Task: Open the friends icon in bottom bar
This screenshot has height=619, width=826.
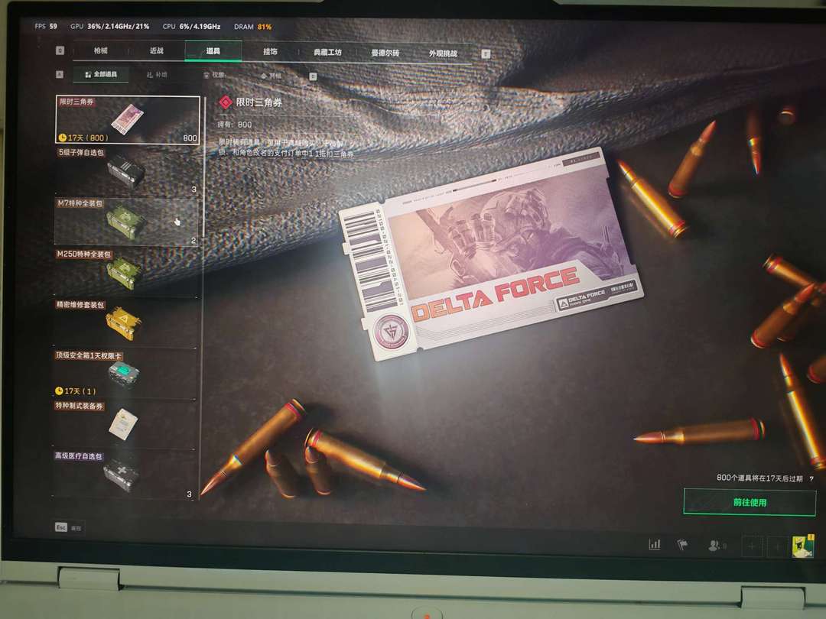Action: coord(716,546)
